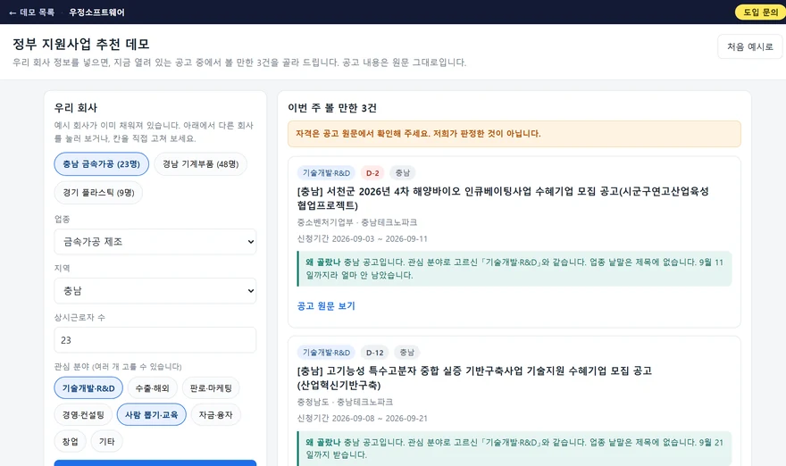The image size is (786, 466).
Task: Select 충남 금속가공 (23명) sample company
Action: click(x=101, y=164)
